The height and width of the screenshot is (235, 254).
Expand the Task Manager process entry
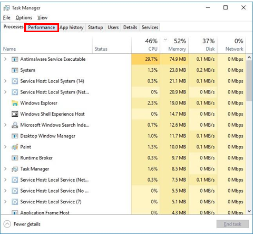(5, 169)
